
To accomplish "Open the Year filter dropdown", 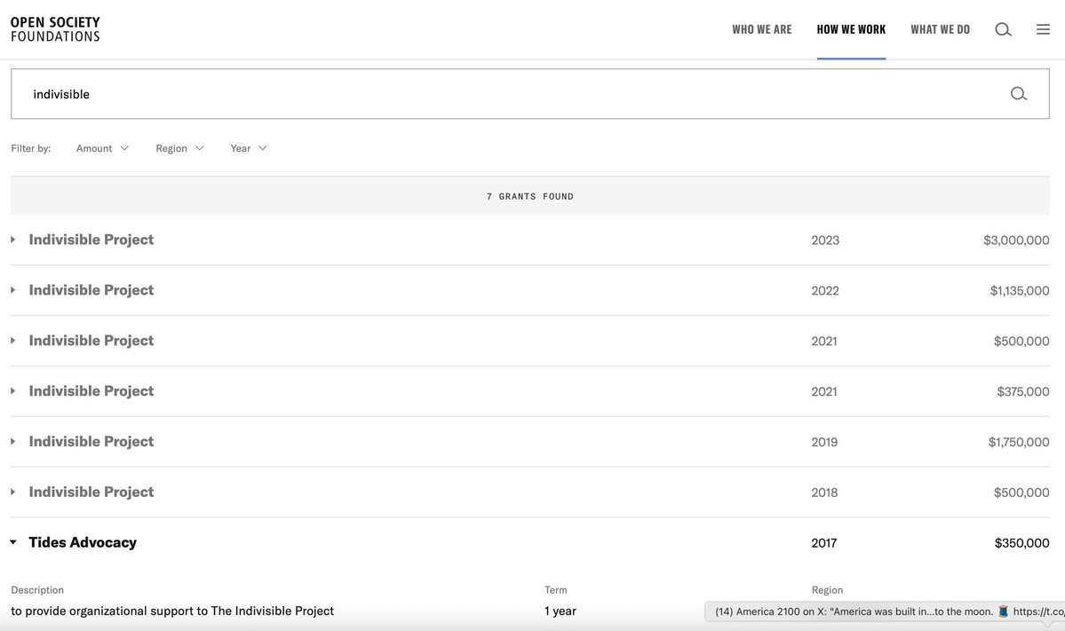I will click(248, 148).
